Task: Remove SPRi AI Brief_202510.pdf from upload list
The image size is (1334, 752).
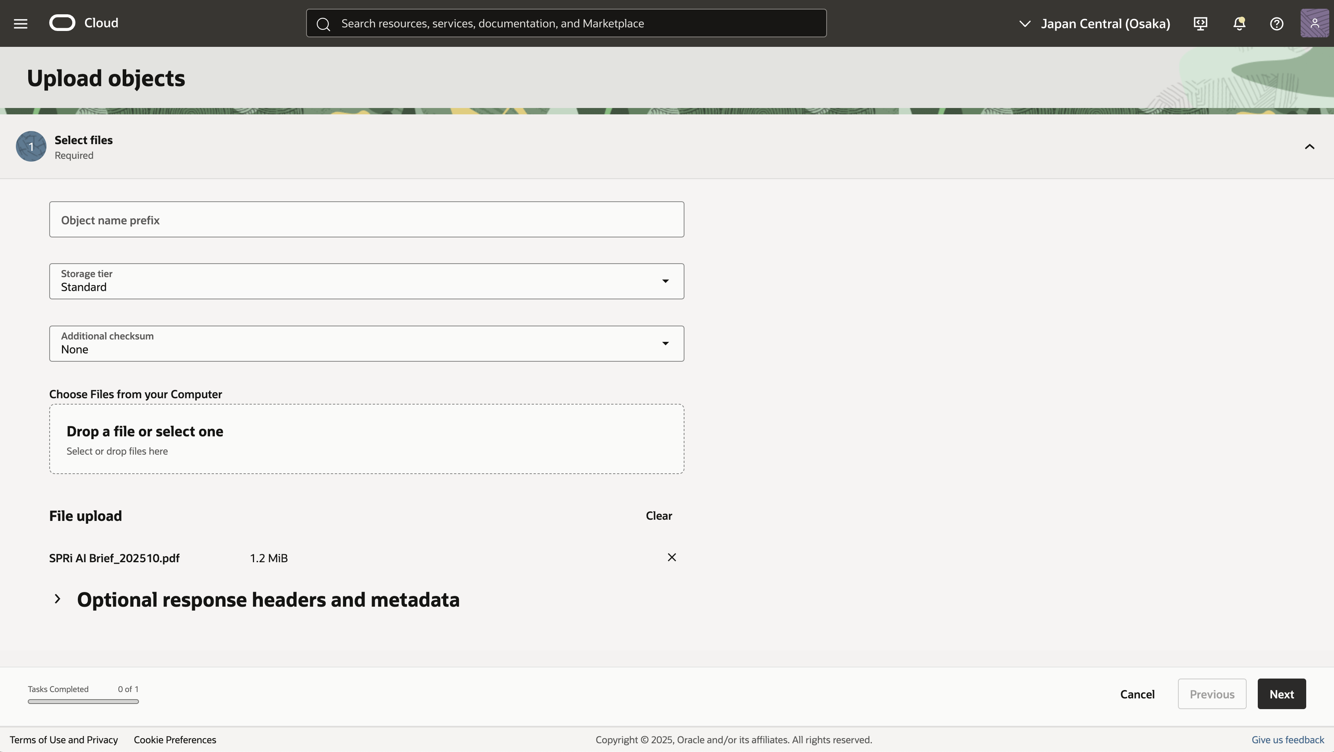Action: pos(672,557)
